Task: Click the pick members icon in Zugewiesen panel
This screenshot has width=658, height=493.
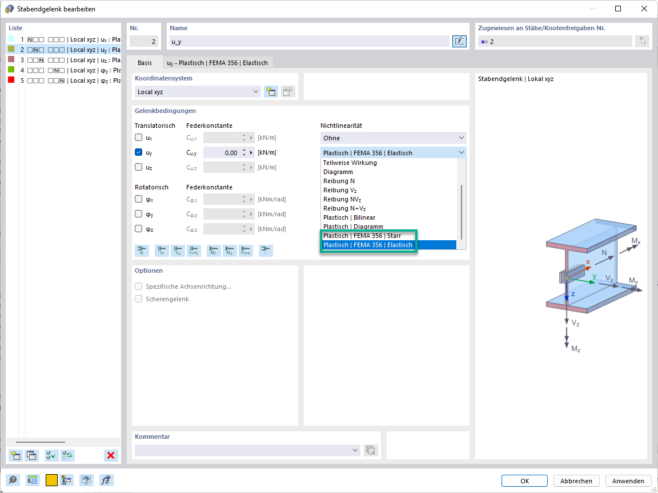Action: [642, 41]
